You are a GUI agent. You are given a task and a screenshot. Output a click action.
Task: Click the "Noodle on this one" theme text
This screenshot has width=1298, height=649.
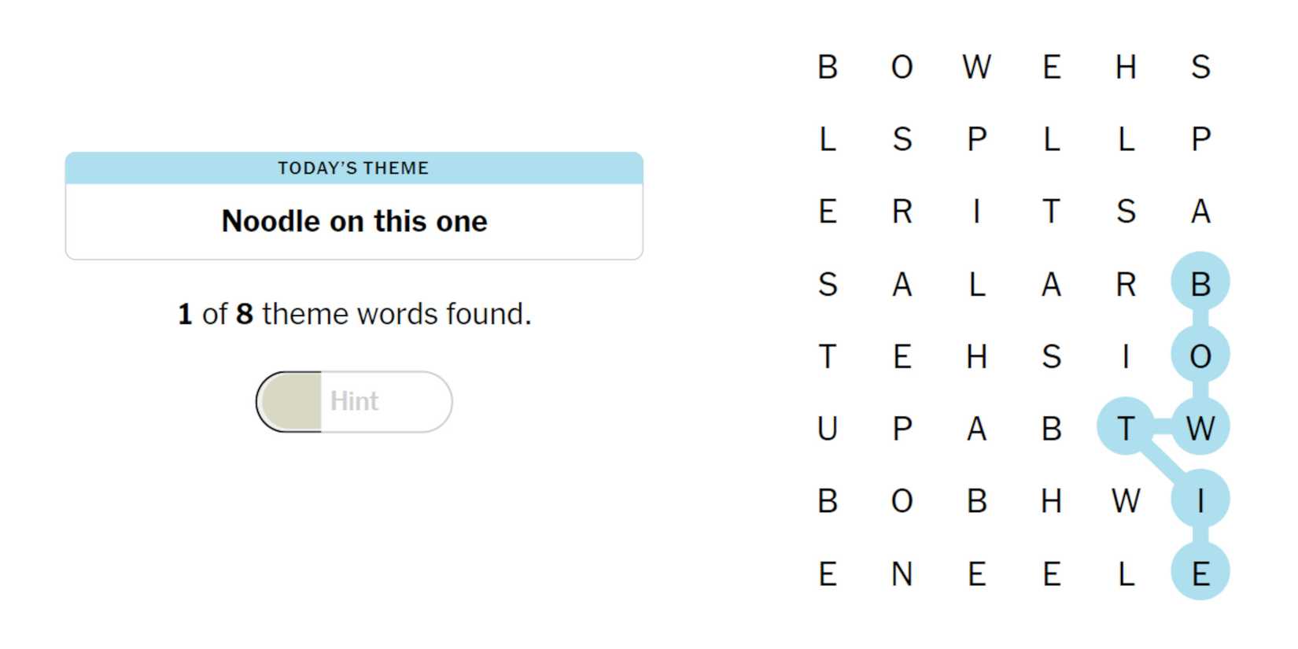click(x=354, y=221)
